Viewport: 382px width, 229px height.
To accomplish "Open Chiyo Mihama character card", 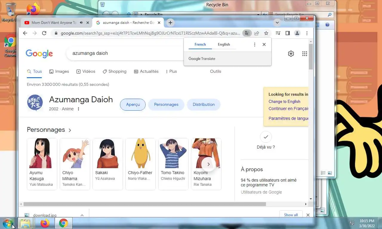I will point(75,164).
